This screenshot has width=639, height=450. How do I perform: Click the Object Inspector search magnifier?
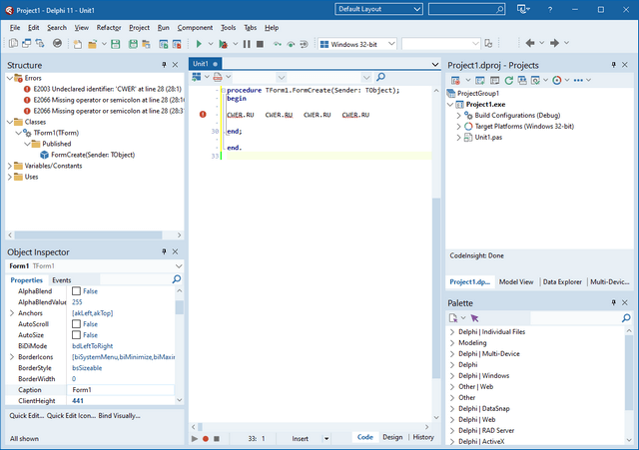click(177, 280)
